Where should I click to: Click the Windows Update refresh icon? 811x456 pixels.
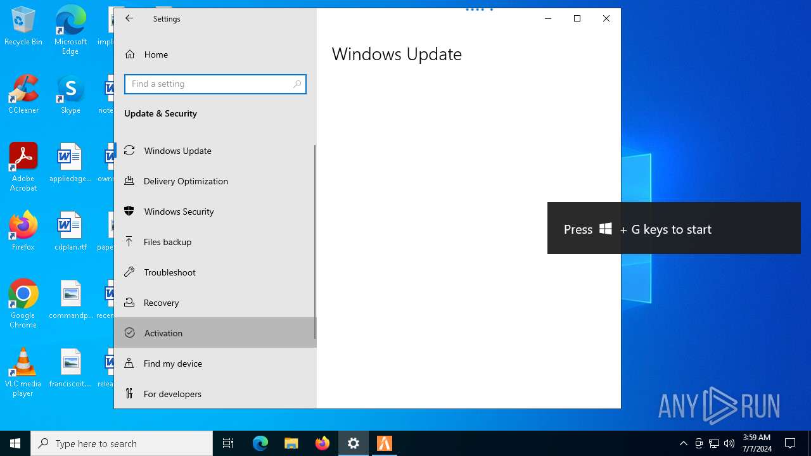point(129,150)
